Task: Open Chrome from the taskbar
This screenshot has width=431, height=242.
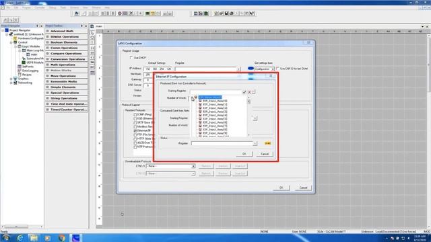Action: (x=61, y=238)
